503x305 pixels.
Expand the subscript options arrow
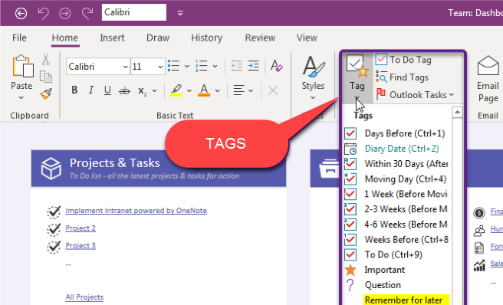click(x=154, y=91)
